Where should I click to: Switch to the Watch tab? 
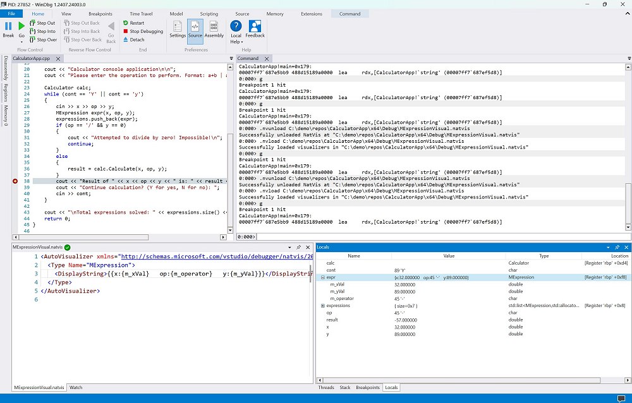click(76, 388)
